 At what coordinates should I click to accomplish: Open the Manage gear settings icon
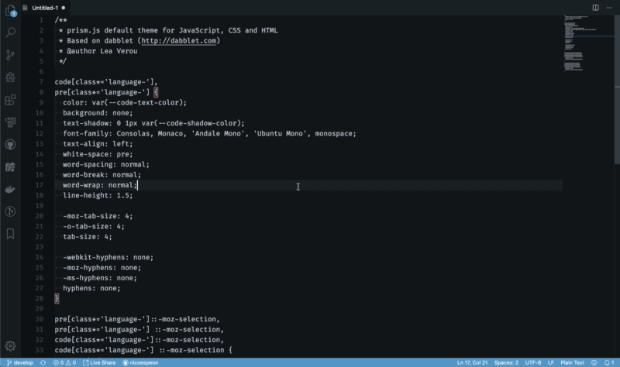(x=11, y=346)
